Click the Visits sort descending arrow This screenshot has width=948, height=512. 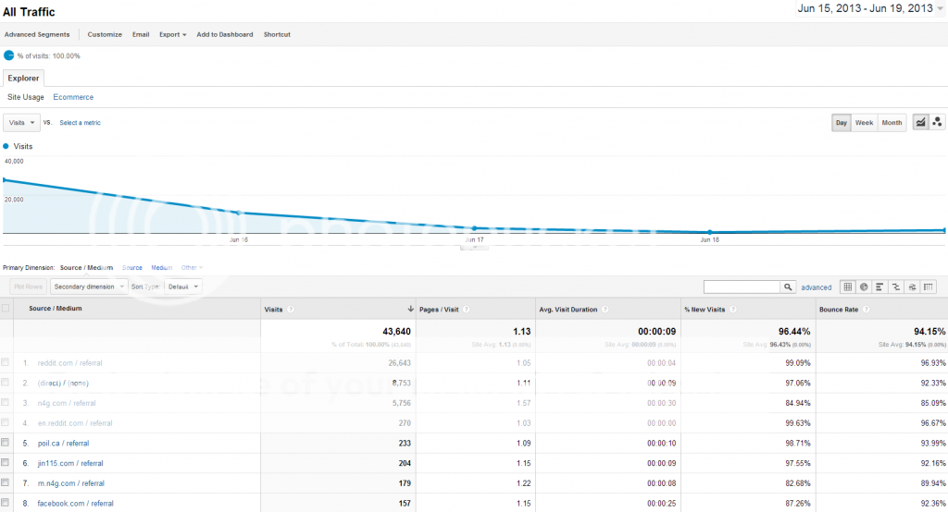[x=410, y=309]
